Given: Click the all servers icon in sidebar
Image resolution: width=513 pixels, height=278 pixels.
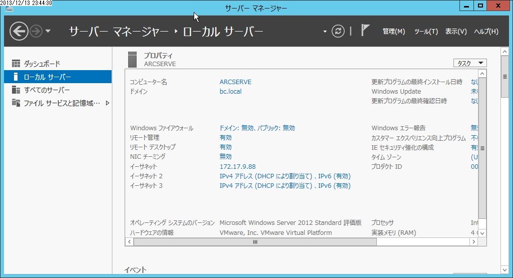Looking at the screenshot, I should [x=16, y=90].
